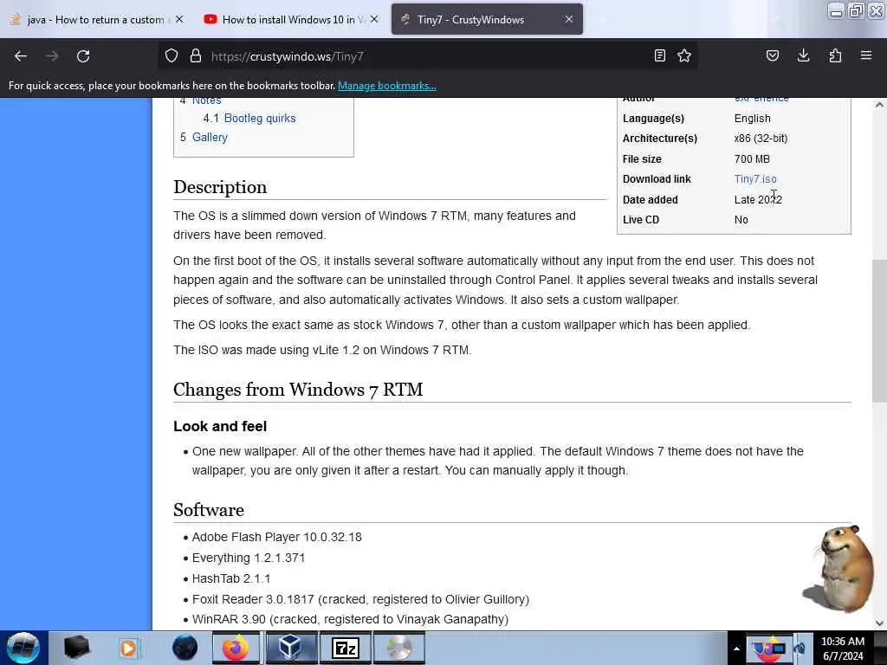
Task: Click the site security padlock icon
Action: [x=196, y=56]
